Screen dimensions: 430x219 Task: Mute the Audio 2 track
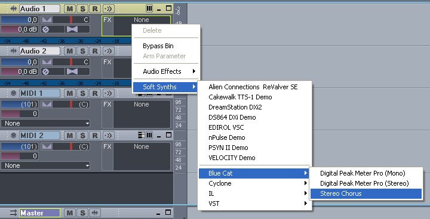click(70, 51)
